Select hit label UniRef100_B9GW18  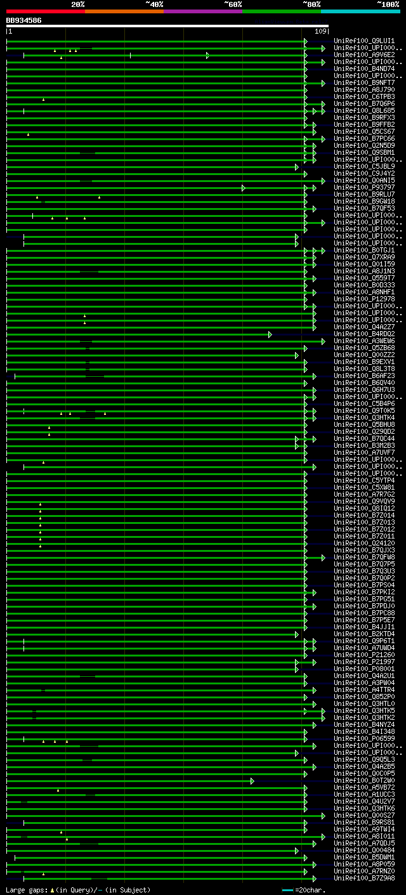364,202
